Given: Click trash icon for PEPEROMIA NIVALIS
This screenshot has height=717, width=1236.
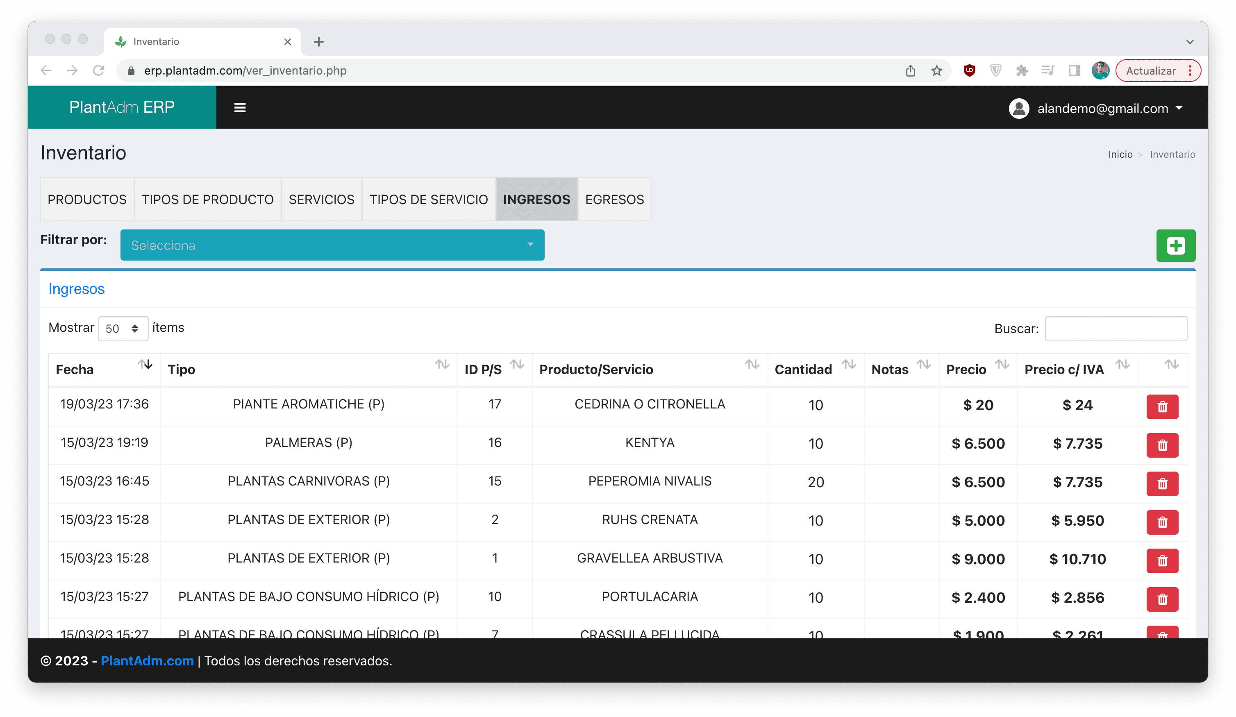Looking at the screenshot, I should click(x=1162, y=483).
